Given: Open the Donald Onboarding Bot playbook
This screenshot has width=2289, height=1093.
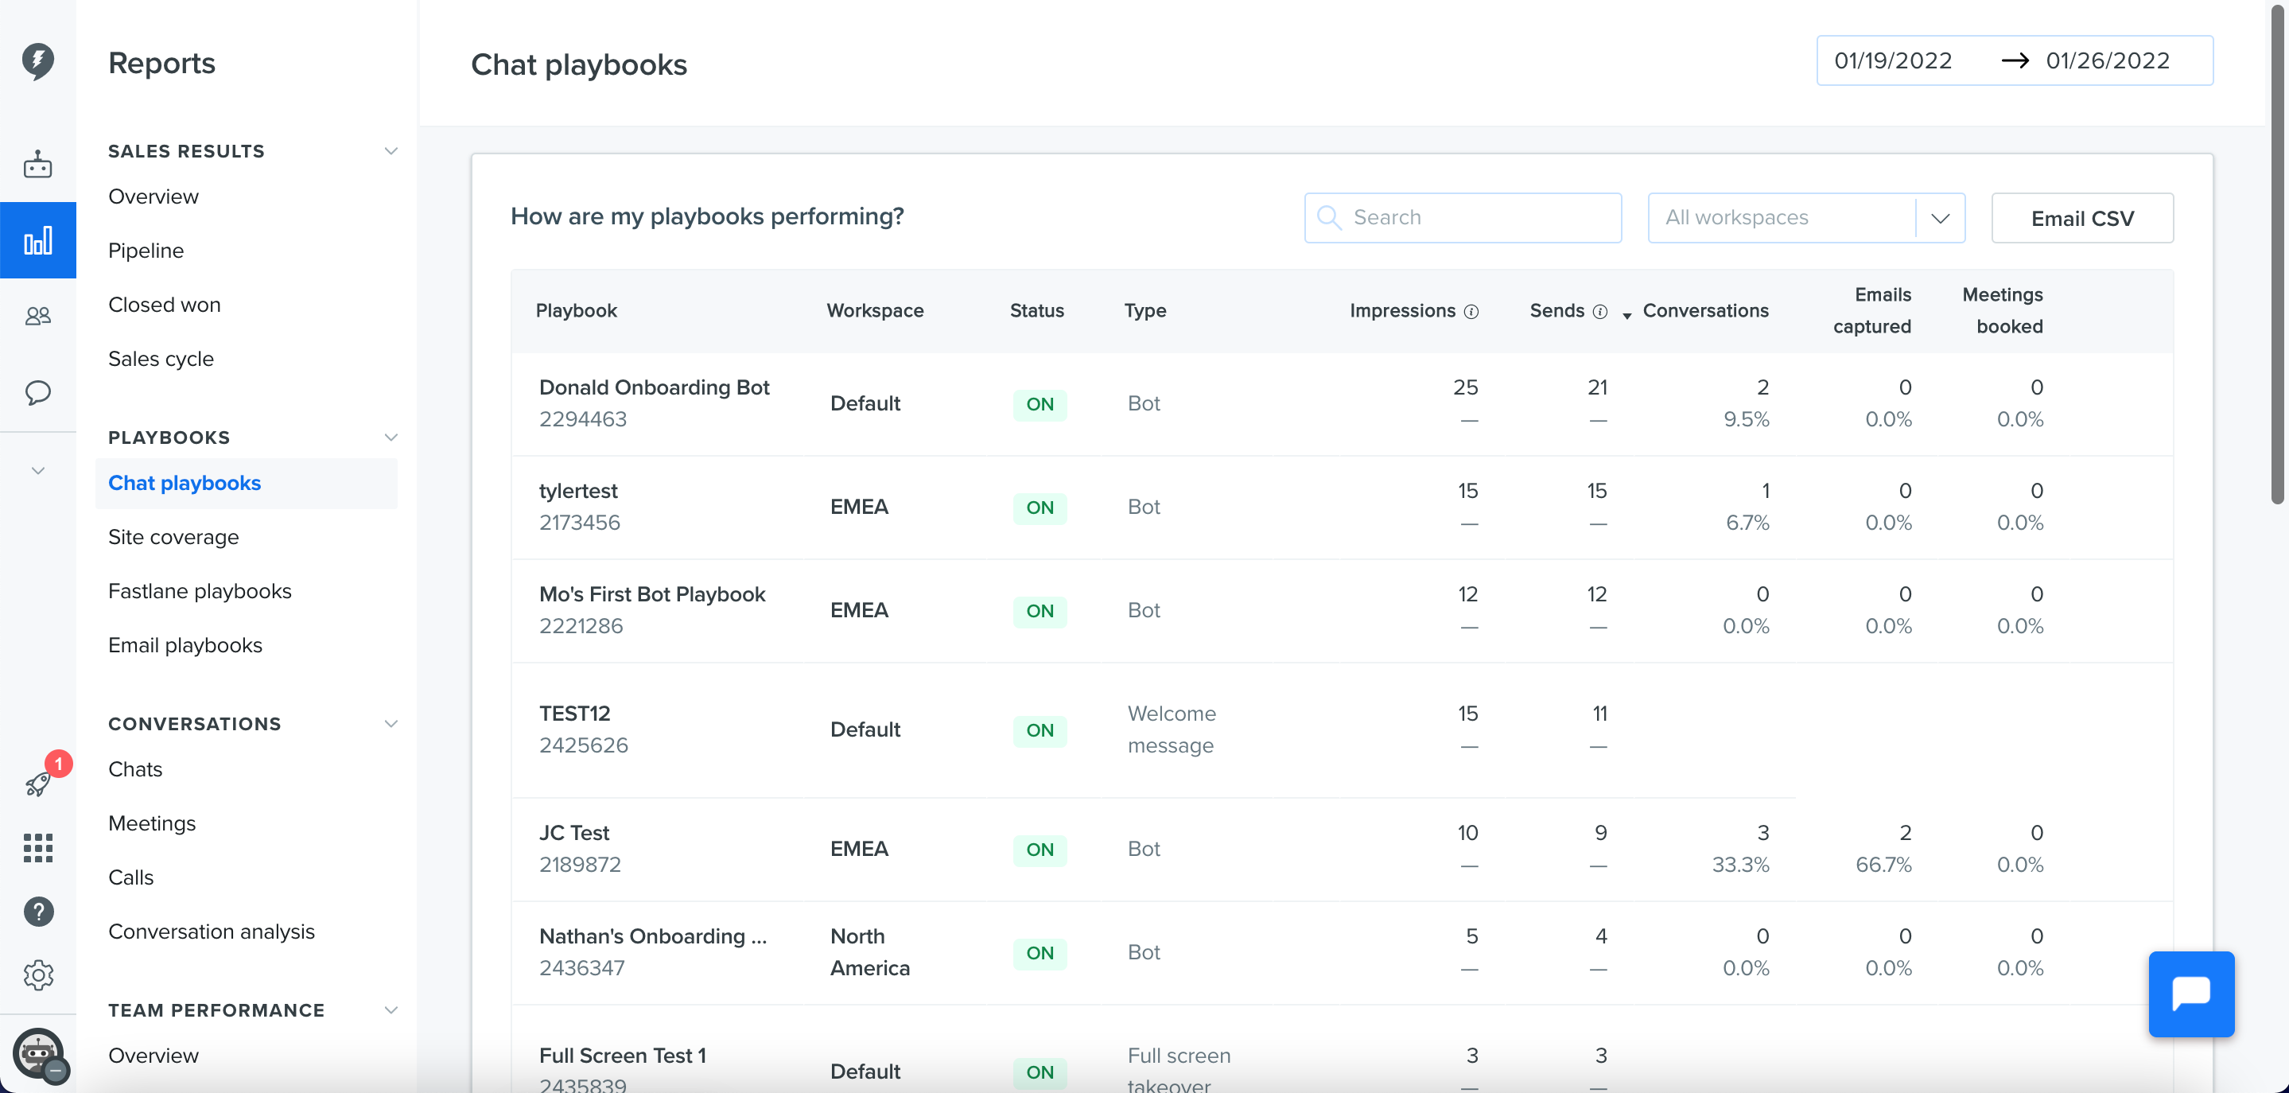Looking at the screenshot, I should pos(654,387).
